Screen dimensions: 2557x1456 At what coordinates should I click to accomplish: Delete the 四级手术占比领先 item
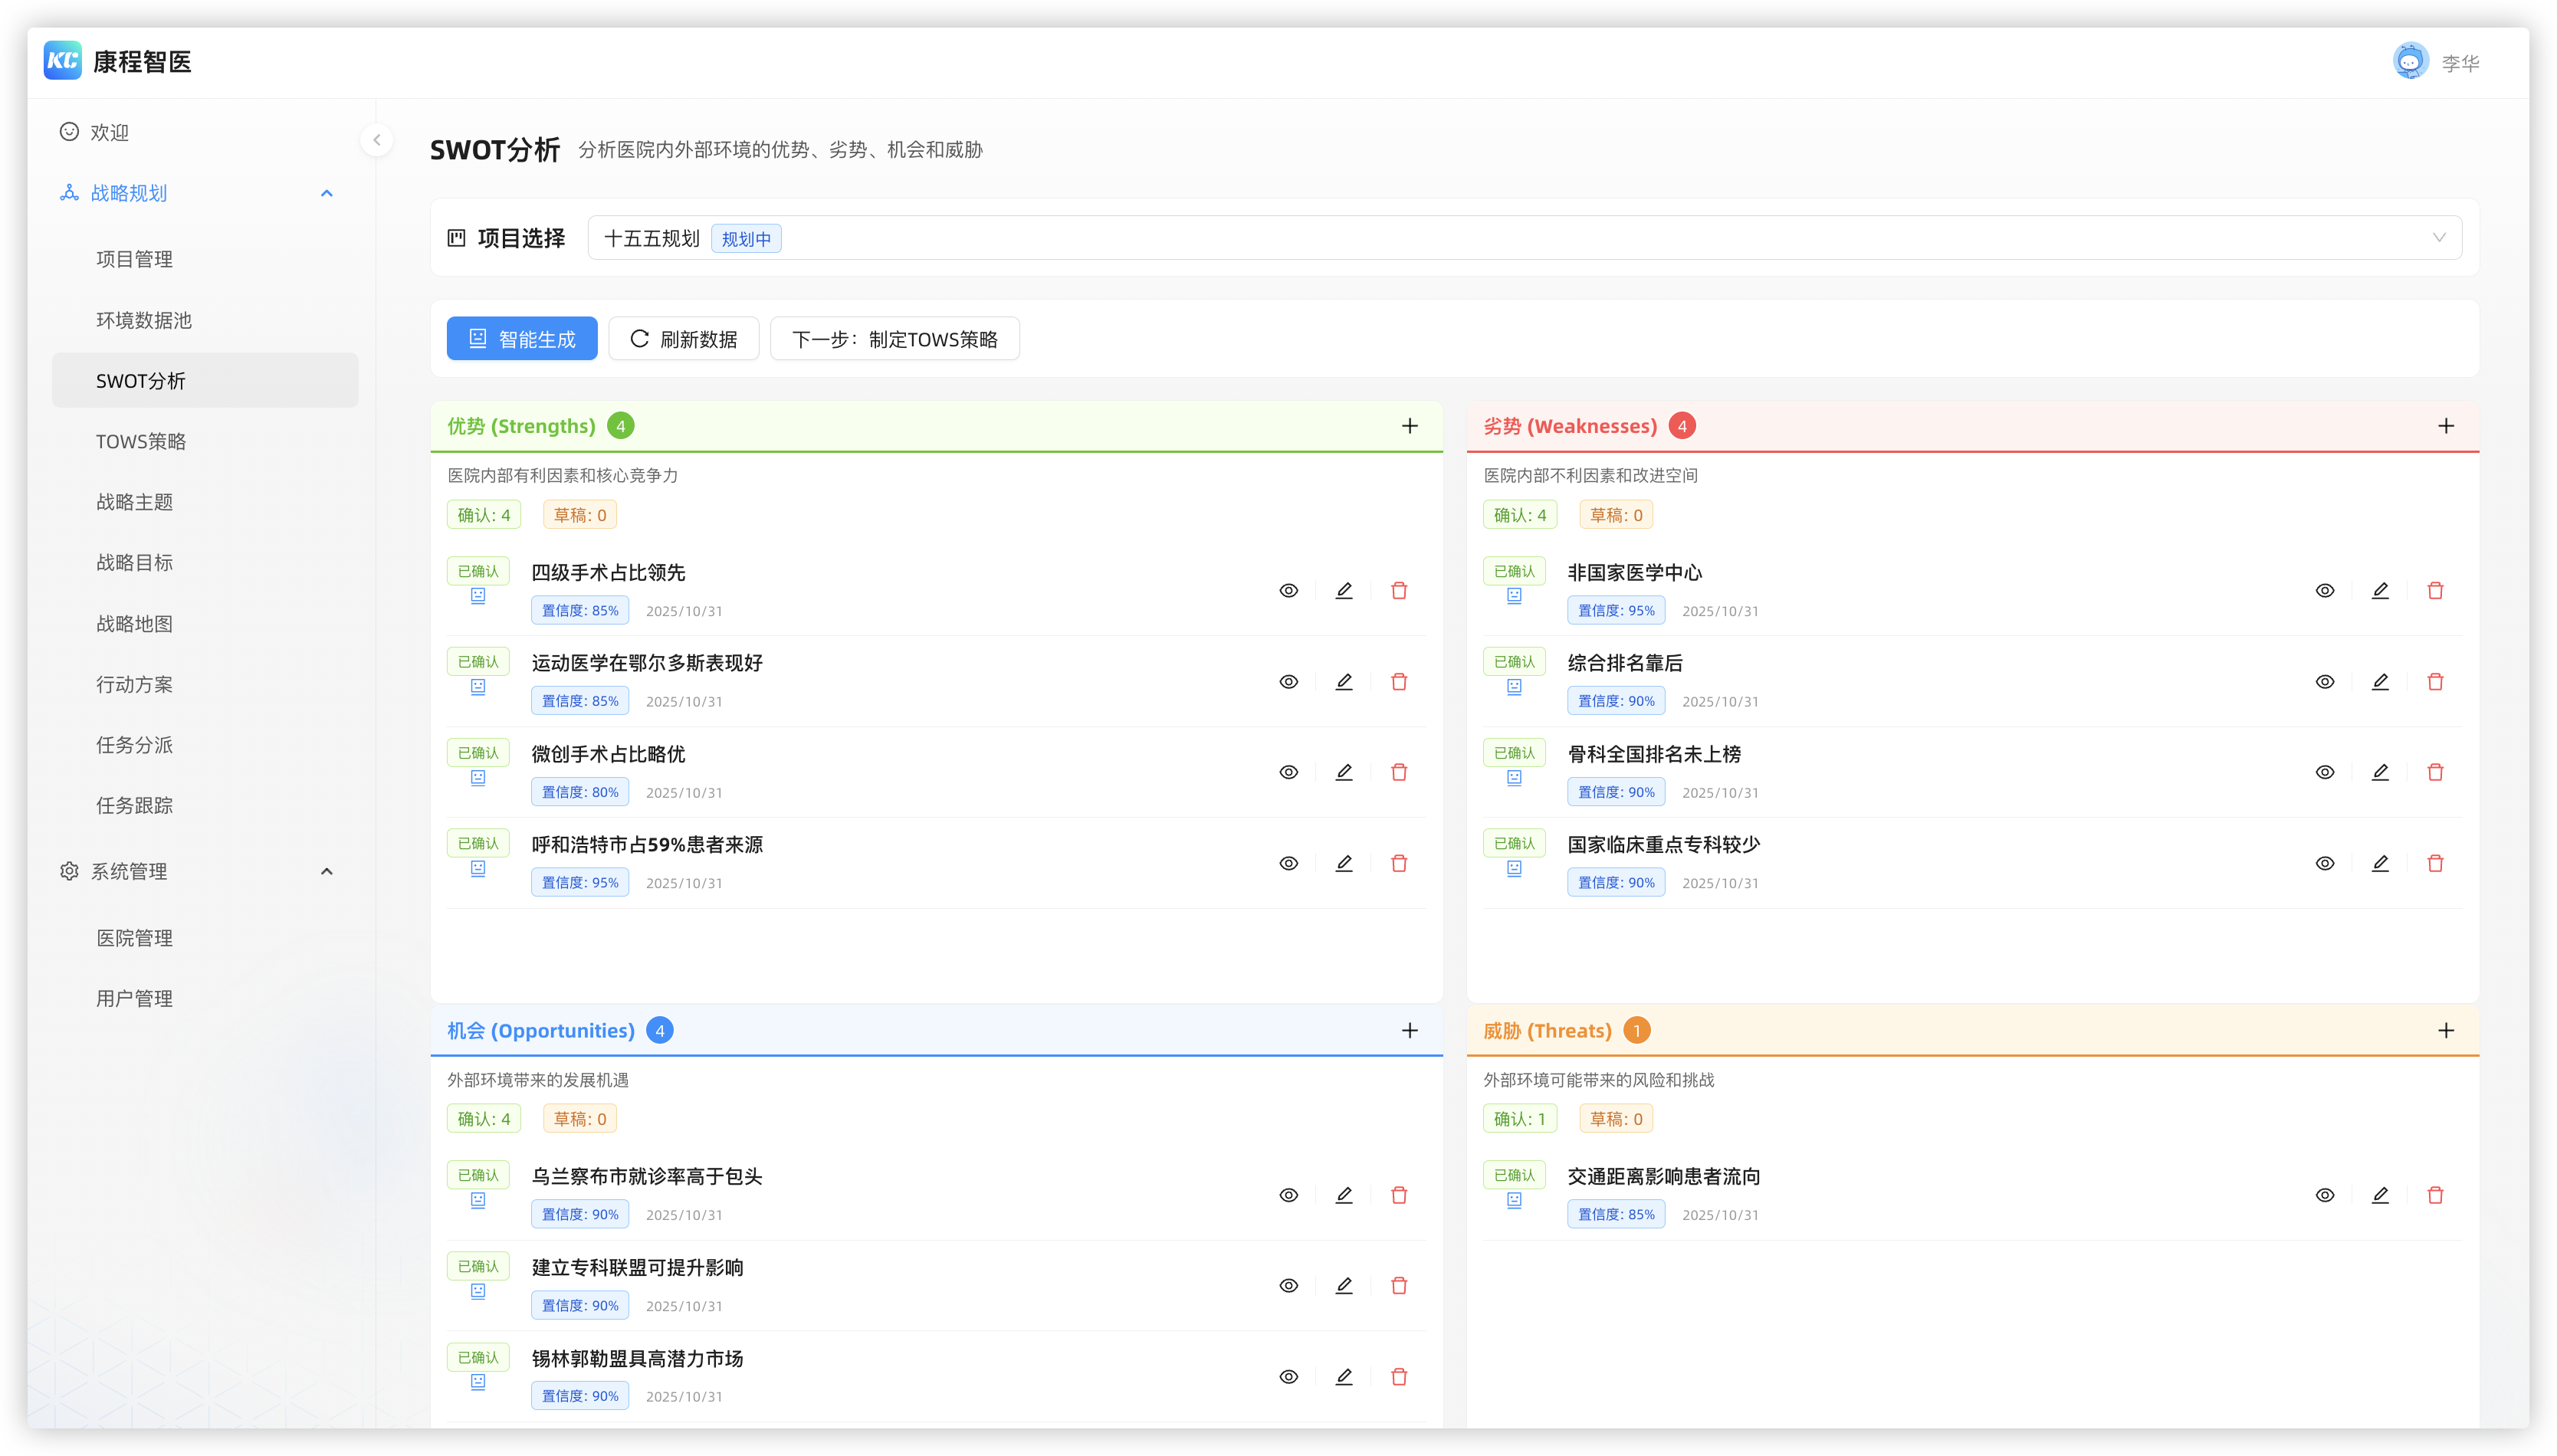tap(1399, 591)
